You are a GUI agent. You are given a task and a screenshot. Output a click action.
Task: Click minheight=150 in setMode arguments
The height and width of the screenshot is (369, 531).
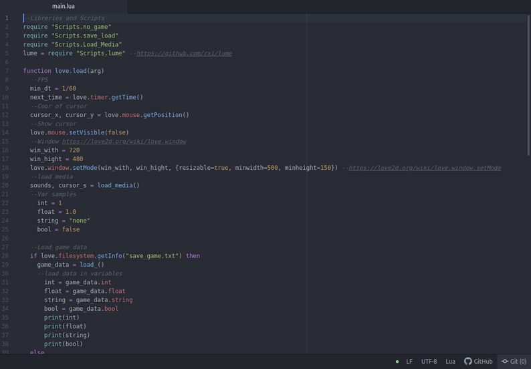[x=308, y=168]
